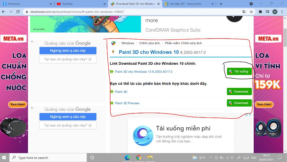Show hidden system tray icons
This screenshot has width=287, height=162.
click(211, 158)
